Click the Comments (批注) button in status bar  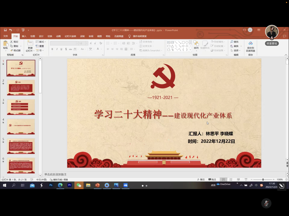212,179
